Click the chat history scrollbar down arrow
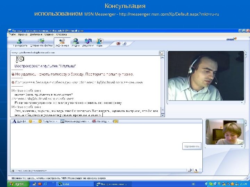The width and height of the screenshot is (250, 187). click(x=162, y=115)
